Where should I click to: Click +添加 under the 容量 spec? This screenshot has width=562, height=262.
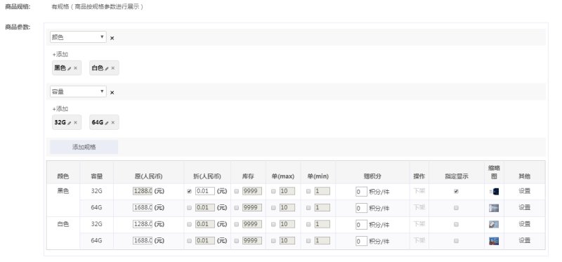(x=60, y=109)
